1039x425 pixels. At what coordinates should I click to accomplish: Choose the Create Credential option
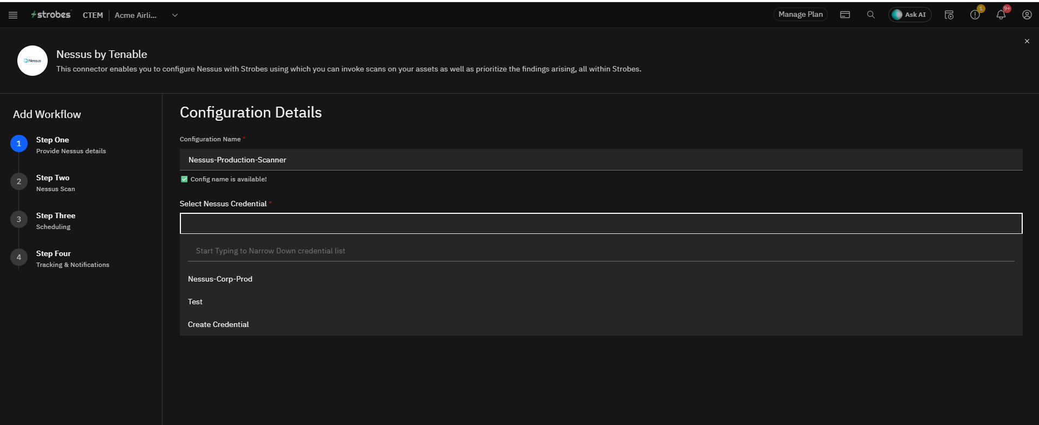[x=601, y=324]
